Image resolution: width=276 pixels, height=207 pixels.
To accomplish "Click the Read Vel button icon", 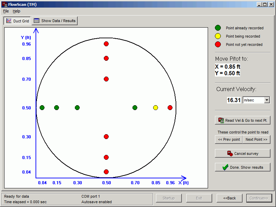I will click(221, 120).
